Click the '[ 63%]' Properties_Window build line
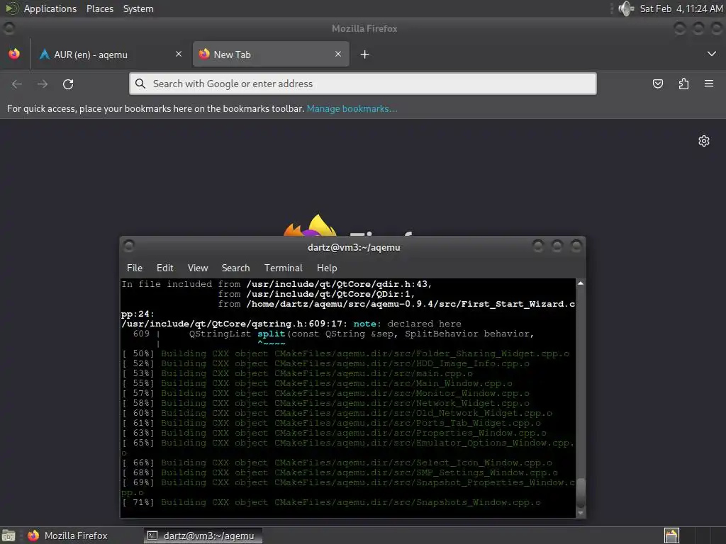Screen dimensions: 726x544 [334, 433]
